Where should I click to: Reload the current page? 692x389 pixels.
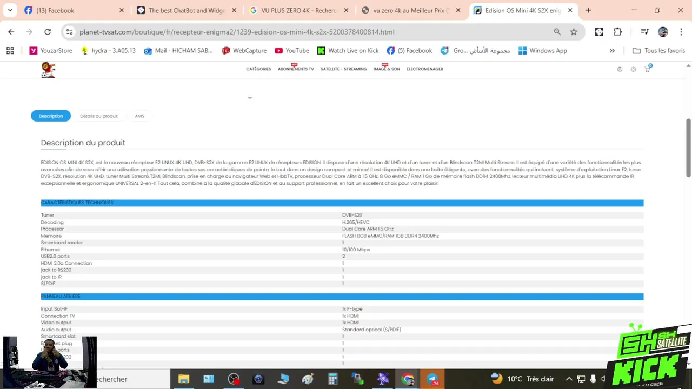tap(48, 32)
